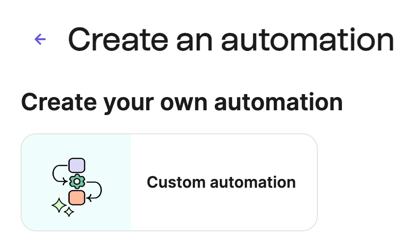Click the green gear icon
The image size is (417, 248).
click(x=77, y=181)
